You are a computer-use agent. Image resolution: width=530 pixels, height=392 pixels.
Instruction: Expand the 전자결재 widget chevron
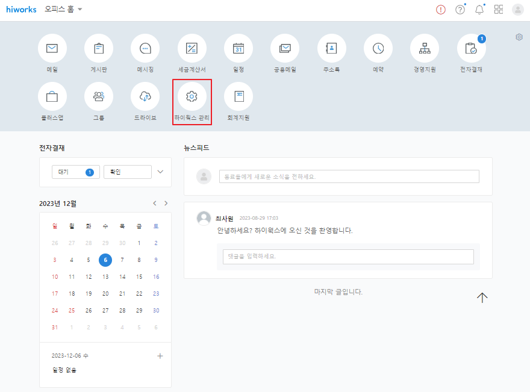coord(160,172)
